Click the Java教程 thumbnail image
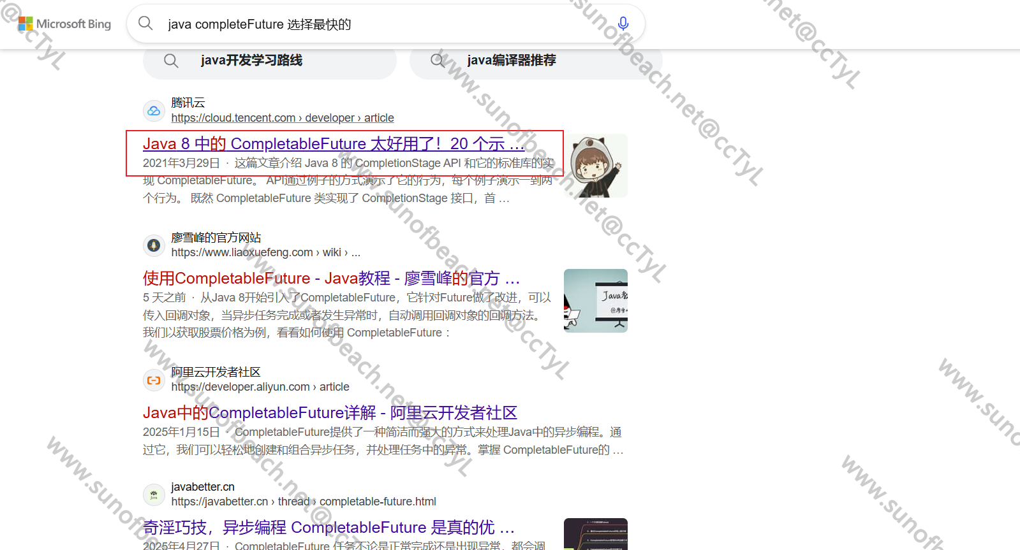Screen dimensions: 1020x550 (596, 301)
